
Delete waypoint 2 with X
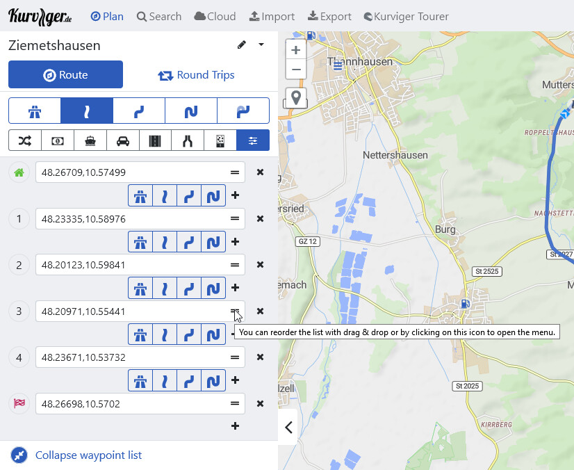coord(261,264)
